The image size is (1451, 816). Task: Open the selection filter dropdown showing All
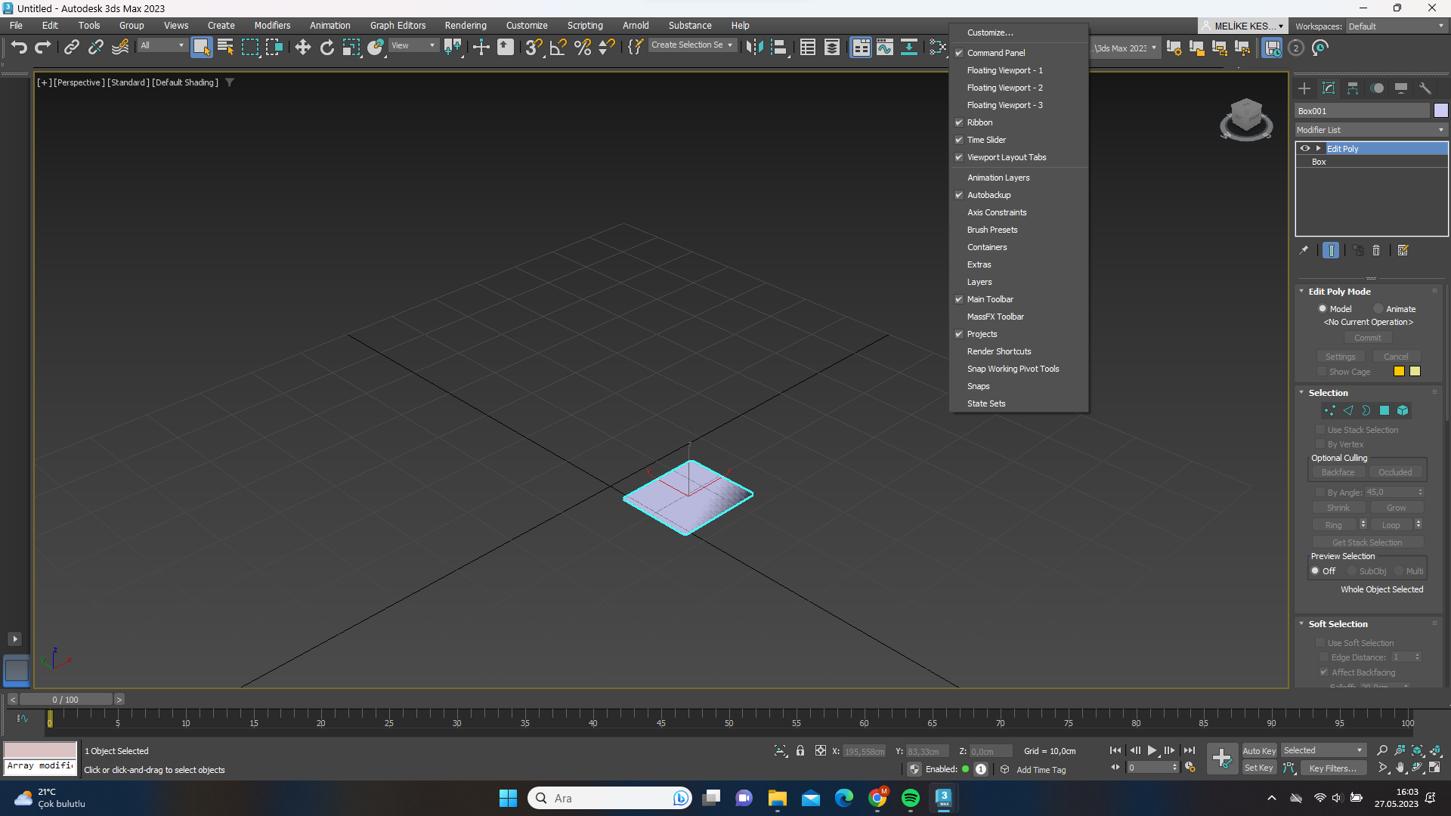coord(162,45)
